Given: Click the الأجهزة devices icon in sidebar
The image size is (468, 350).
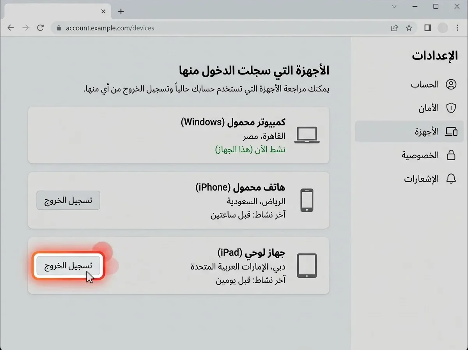Looking at the screenshot, I should pos(451,132).
